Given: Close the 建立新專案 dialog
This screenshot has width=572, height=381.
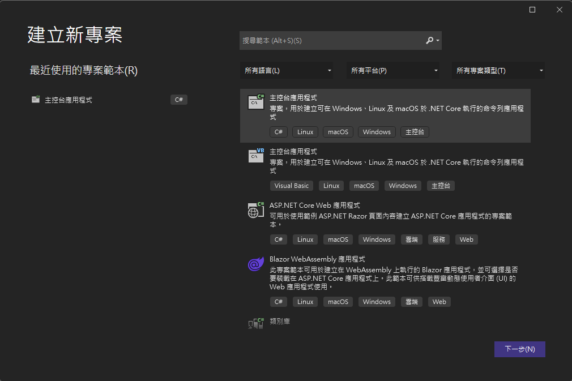Looking at the screenshot, I should tap(560, 10).
